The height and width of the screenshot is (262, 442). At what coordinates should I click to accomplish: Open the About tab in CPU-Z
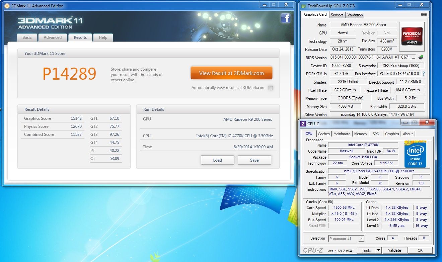tap(408, 134)
